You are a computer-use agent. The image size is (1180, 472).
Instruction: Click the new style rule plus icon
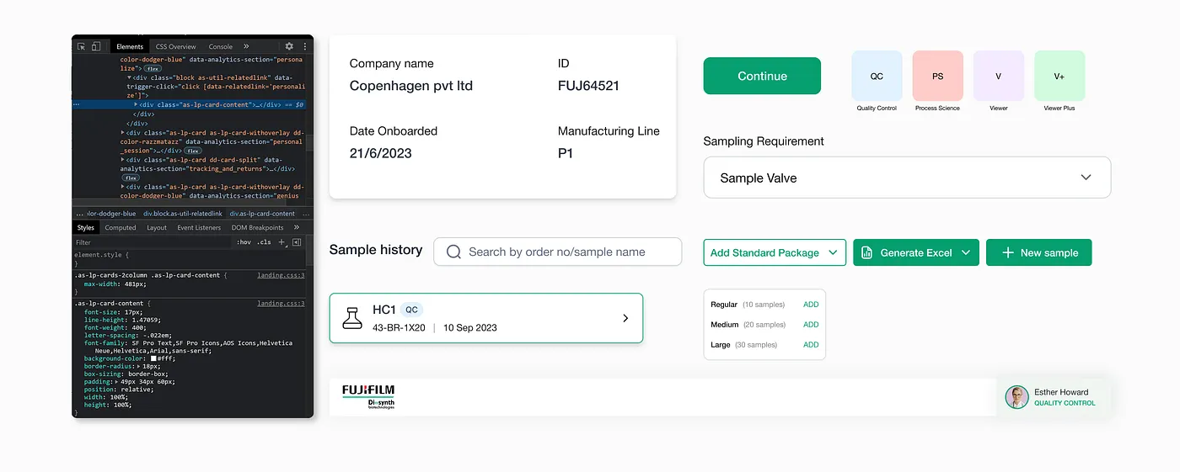click(x=282, y=242)
